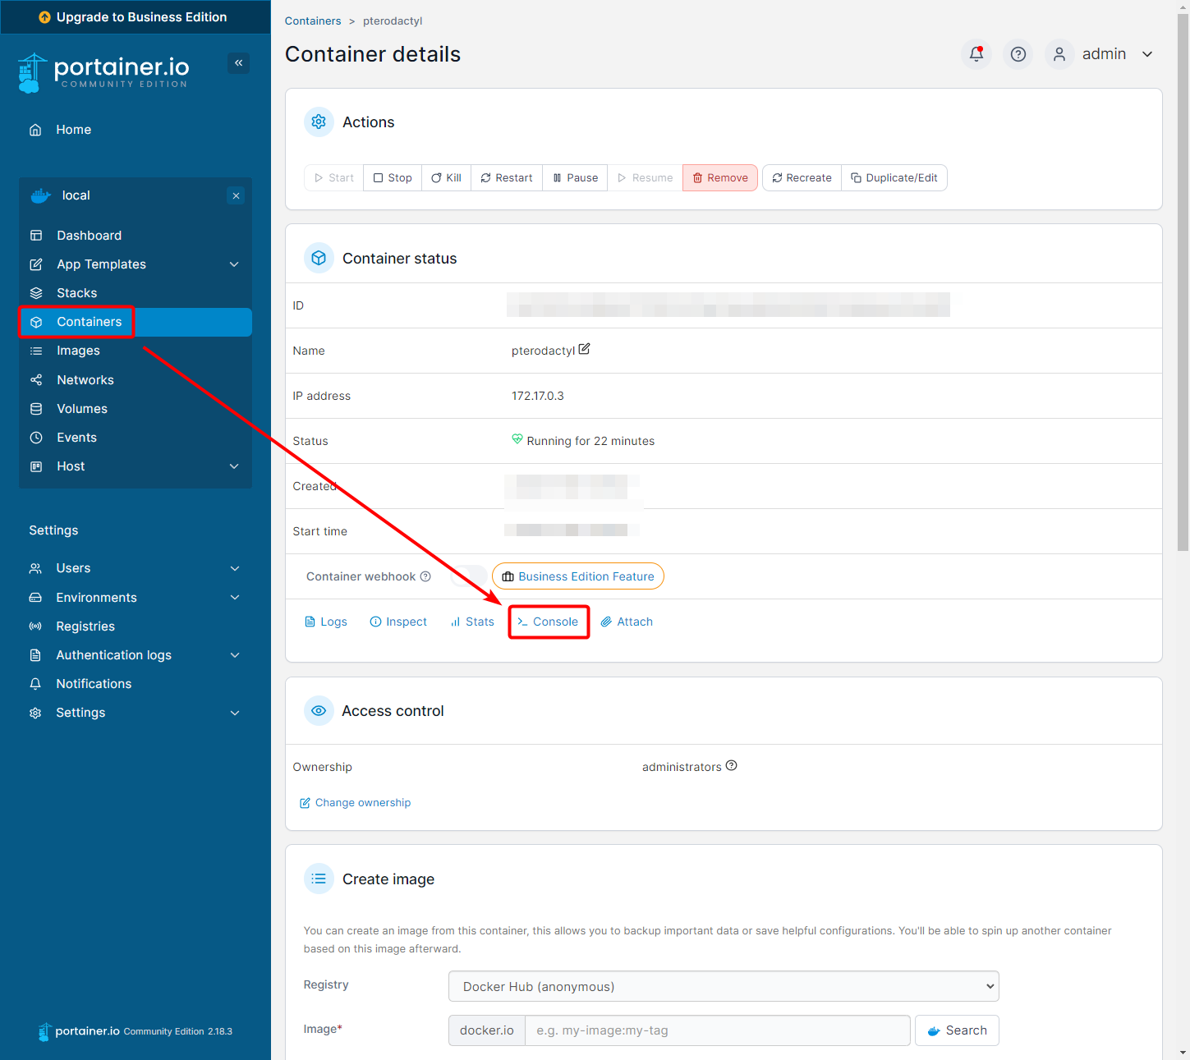Open the container Logs link
Image resolution: width=1190 pixels, height=1060 pixels.
(326, 622)
